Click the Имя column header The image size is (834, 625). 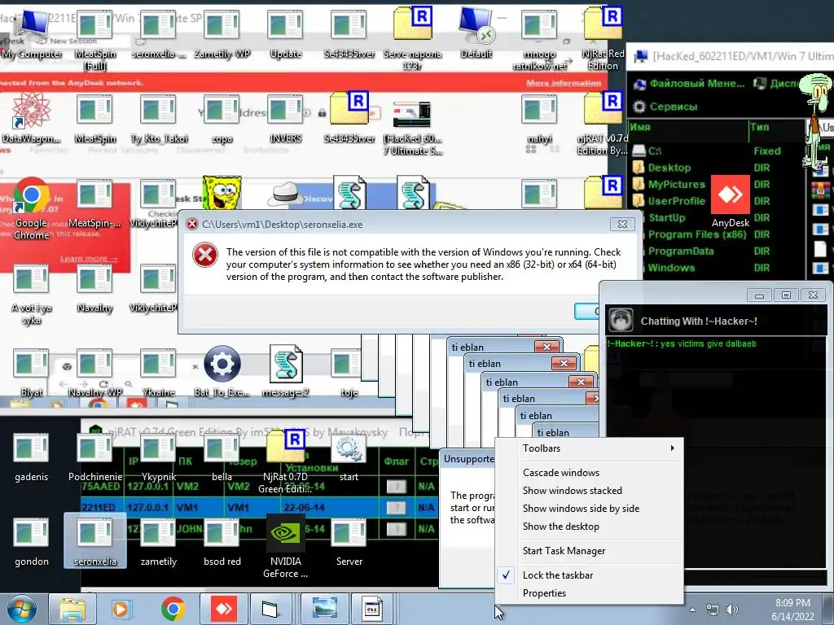tap(688, 127)
